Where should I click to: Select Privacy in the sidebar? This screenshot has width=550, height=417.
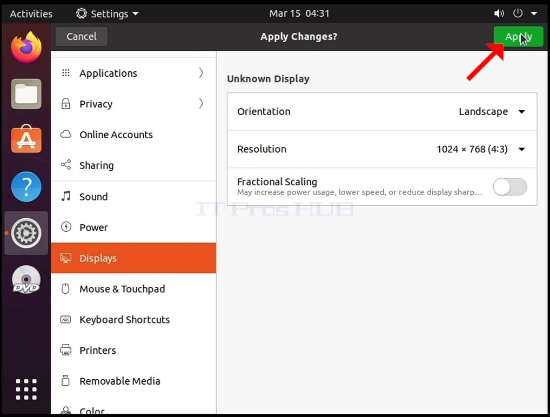(x=133, y=104)
